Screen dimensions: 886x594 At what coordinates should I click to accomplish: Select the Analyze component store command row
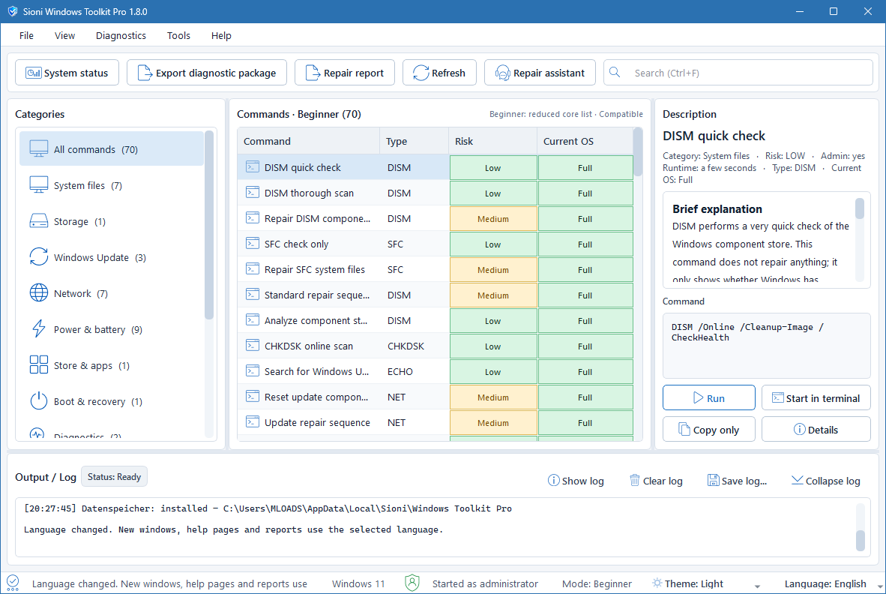435,320
